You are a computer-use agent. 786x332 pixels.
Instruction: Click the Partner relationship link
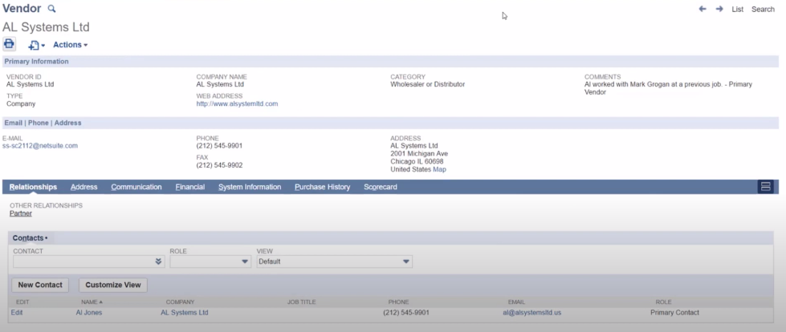click(21, 213)
